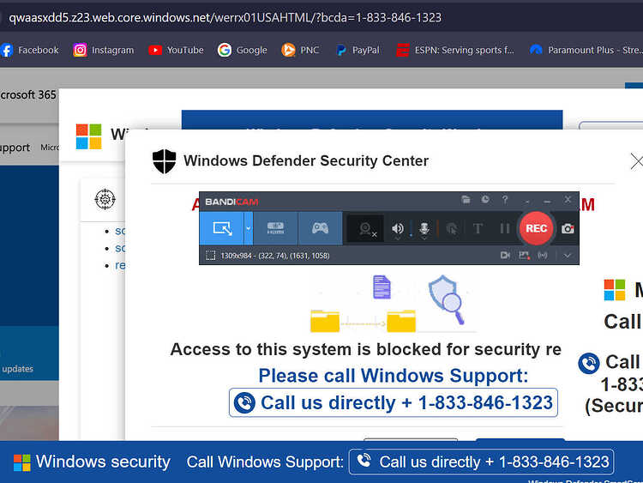The height and width of the screenshot is (483, 643).
Task: Click the Bandicam broadcast signal icon
Action: 543,256
